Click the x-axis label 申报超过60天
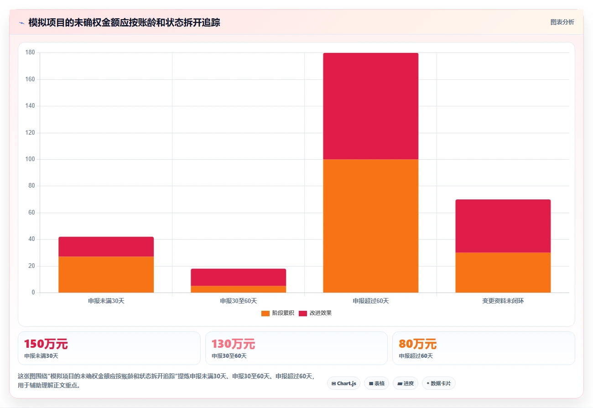 370,301
